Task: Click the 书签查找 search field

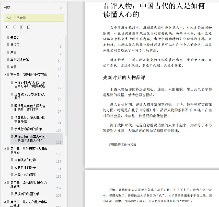Action: pos(34,18)
